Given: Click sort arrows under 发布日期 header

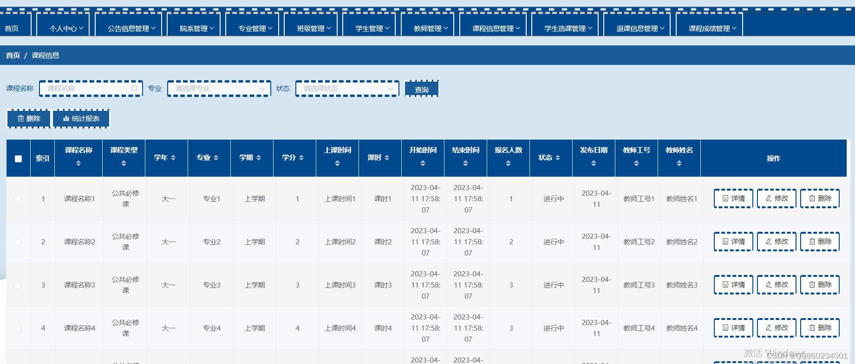Looking at the screenshot, I should 594,163.
